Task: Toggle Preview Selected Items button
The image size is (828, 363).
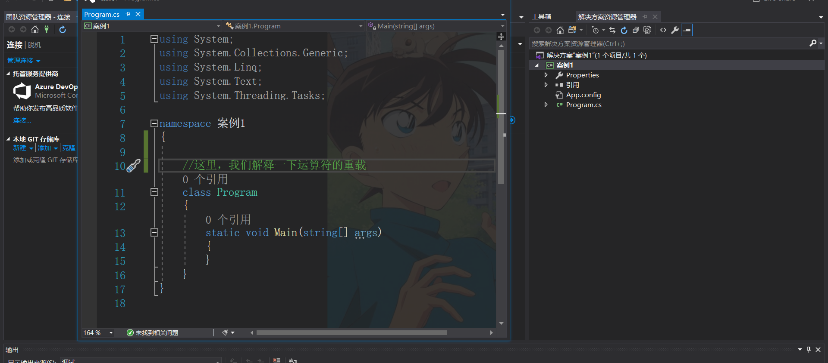Action: (x=687, y=30)
